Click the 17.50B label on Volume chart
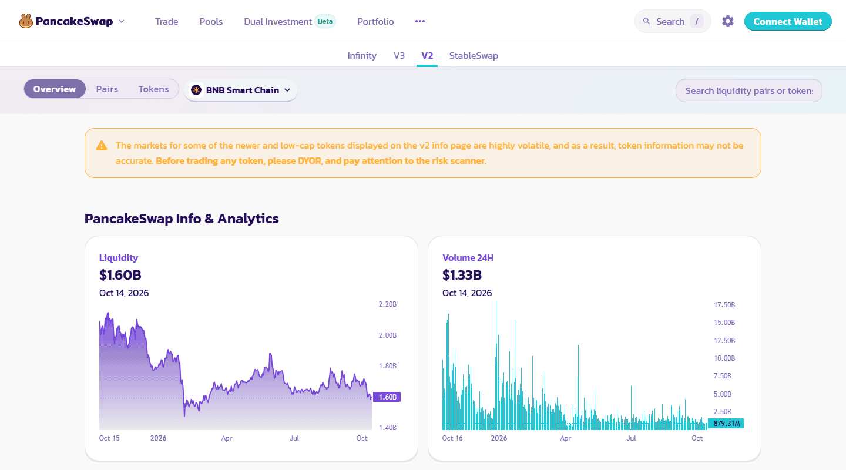The height and width of the screenshot is (470, 846). click(724, 305)
